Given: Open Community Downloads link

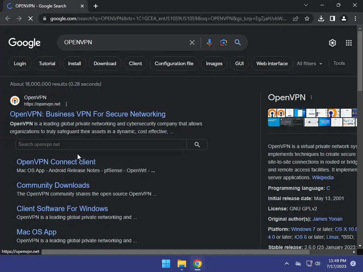Looking at the screenshot, I should pos(53,185).
